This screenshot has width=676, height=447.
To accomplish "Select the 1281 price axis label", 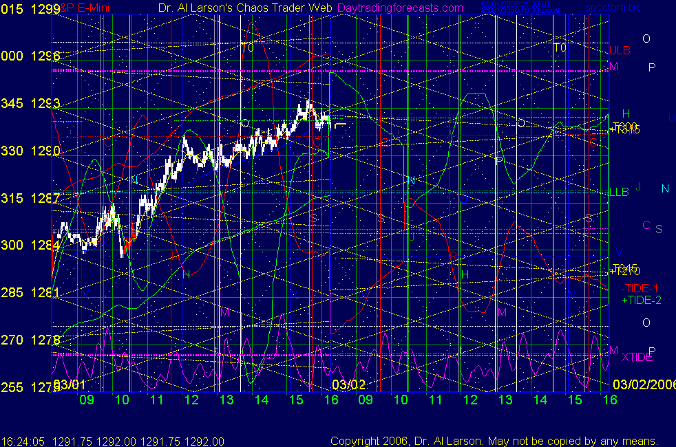I will pyautogui.click(x=45, y=292).
